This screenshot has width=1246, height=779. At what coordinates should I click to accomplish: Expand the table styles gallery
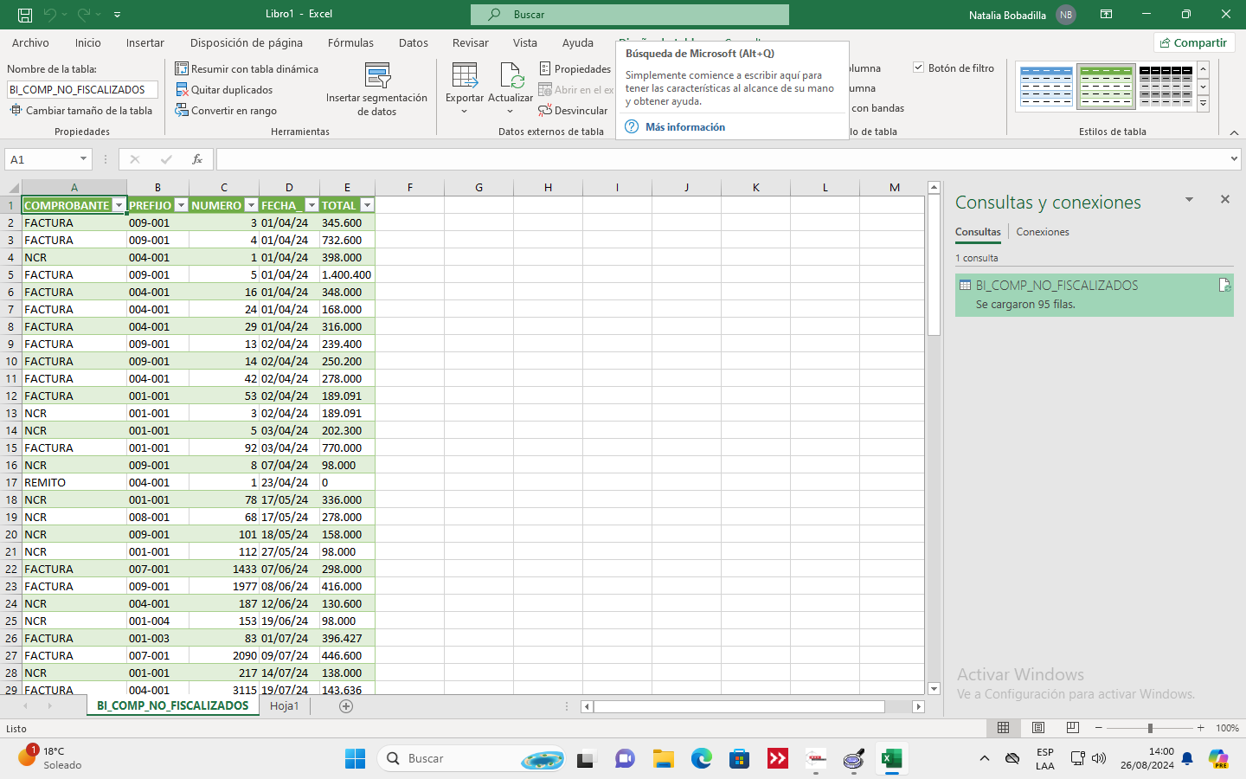point(1203,104)
